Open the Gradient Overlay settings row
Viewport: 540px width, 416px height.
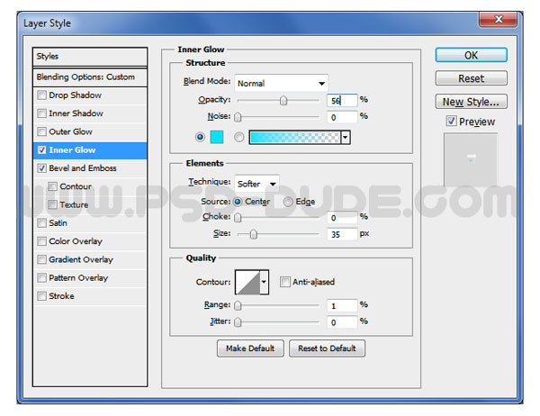point(90,260)
